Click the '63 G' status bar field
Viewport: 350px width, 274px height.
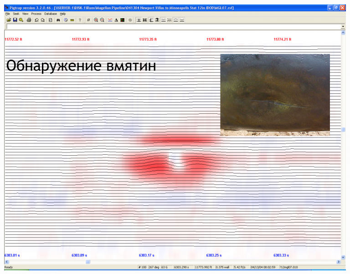(x=166, y=267)
